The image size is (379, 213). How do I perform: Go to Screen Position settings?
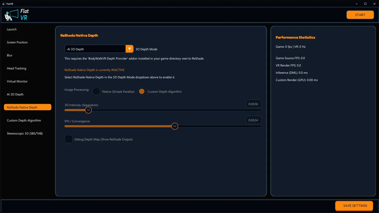pos(28,42)
